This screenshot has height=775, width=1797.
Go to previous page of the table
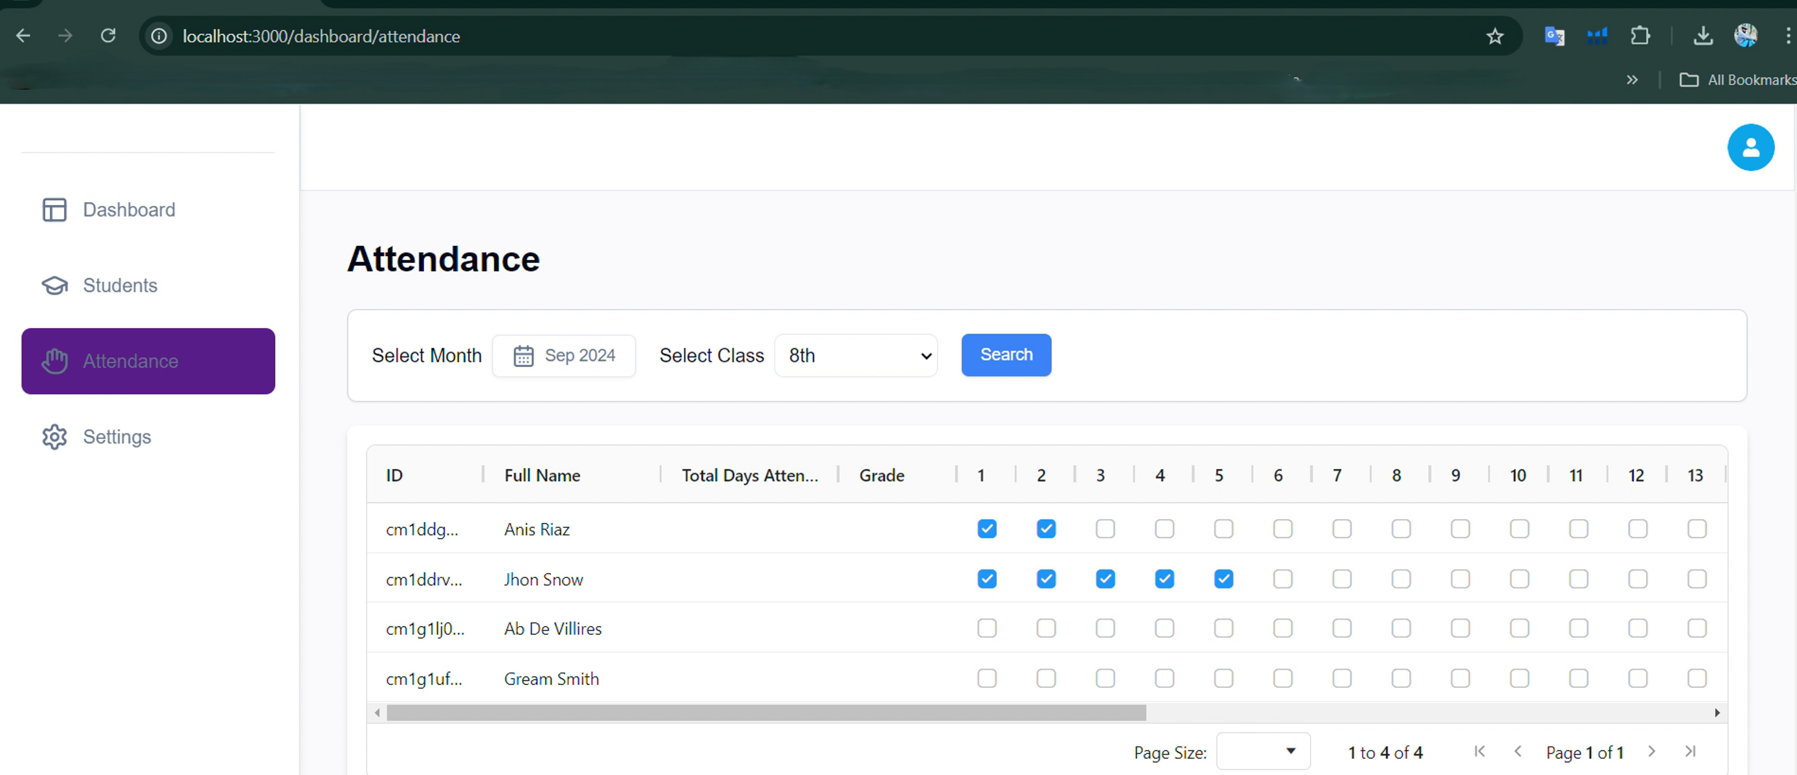pyautogui.click(x=1517, y=751)
